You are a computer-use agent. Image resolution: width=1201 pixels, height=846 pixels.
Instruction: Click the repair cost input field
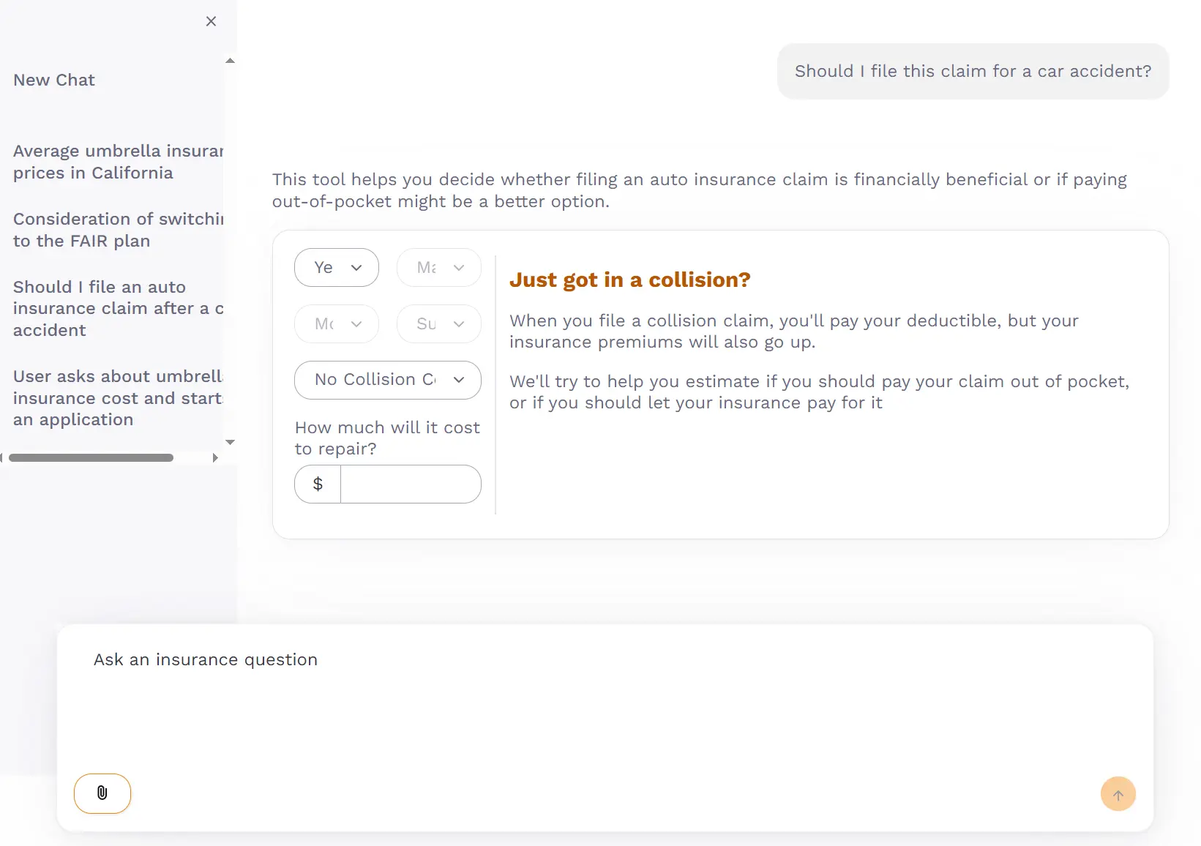point(411,484)
